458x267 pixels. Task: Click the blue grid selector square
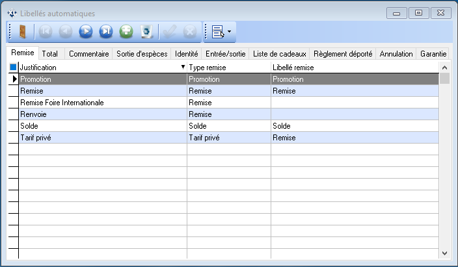pyautogui.click(x=13, y=67)
